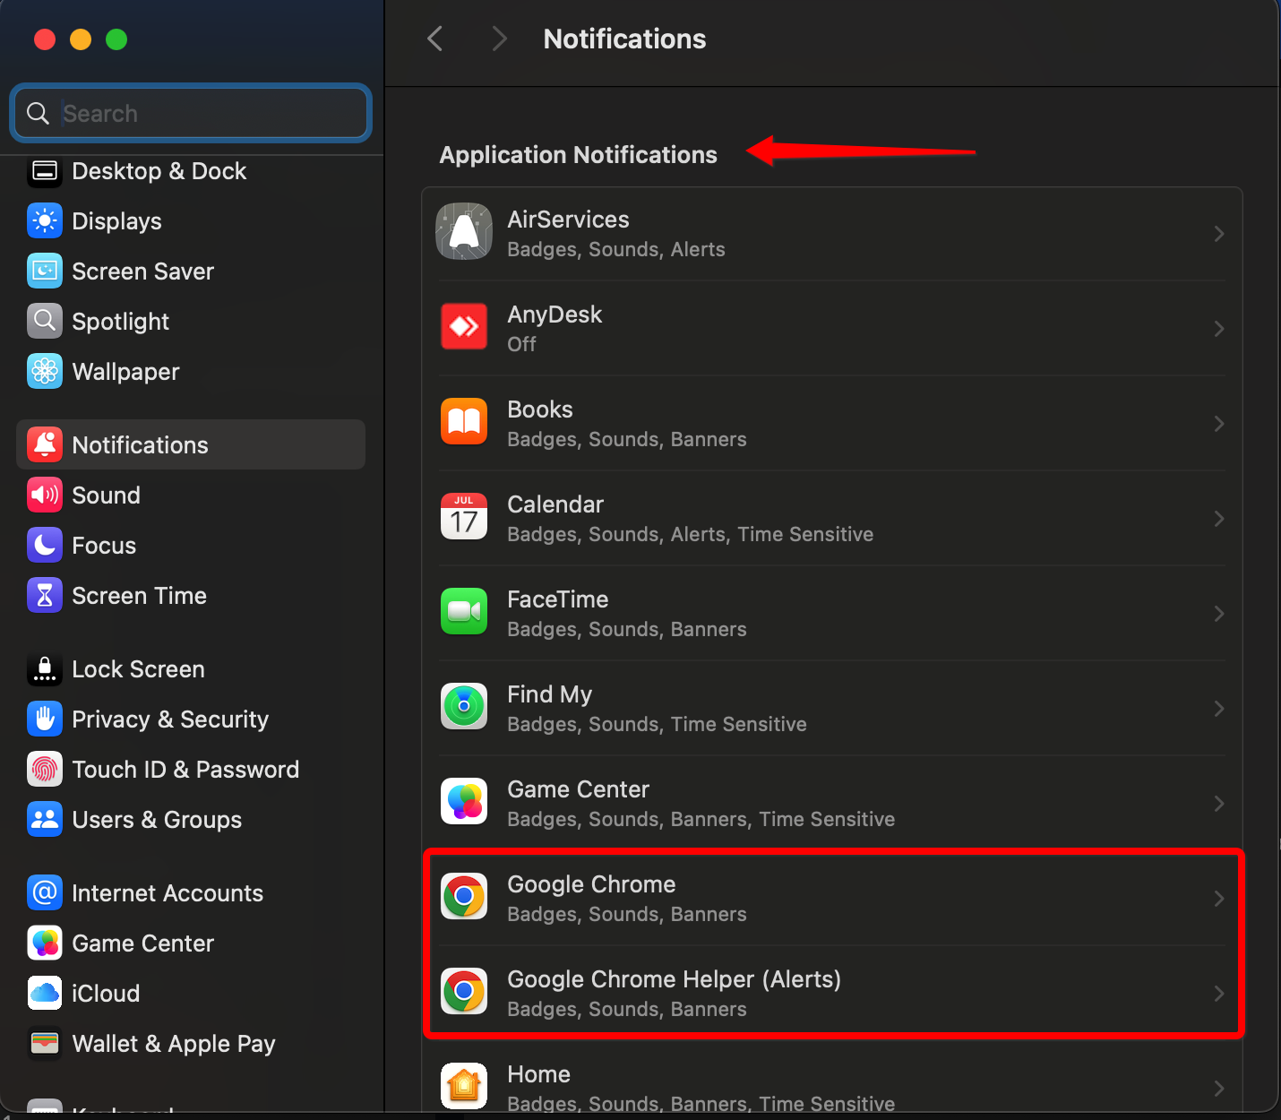Click the Find My app icon

(x=464, y=706)
